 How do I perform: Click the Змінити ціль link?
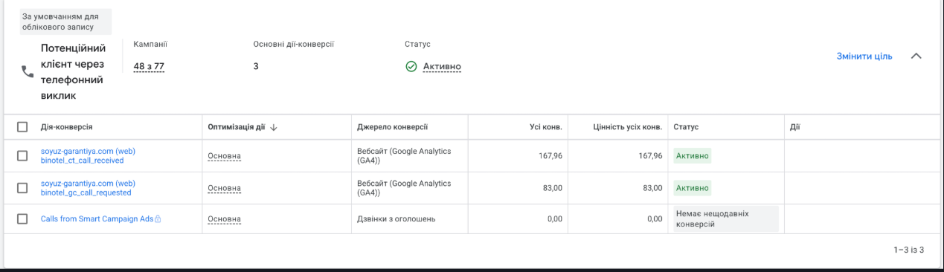point(864,56)
